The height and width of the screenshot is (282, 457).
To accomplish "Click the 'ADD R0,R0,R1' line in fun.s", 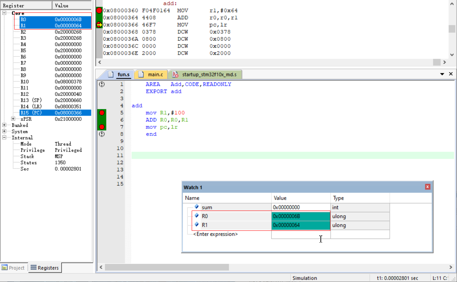I will point(167,120).
